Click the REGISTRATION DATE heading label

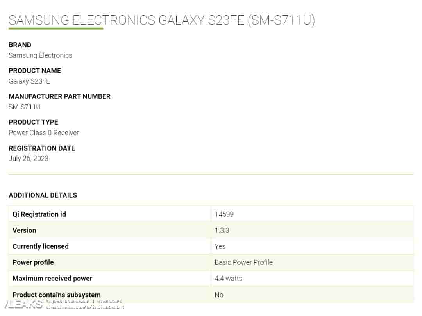(42, 148)
